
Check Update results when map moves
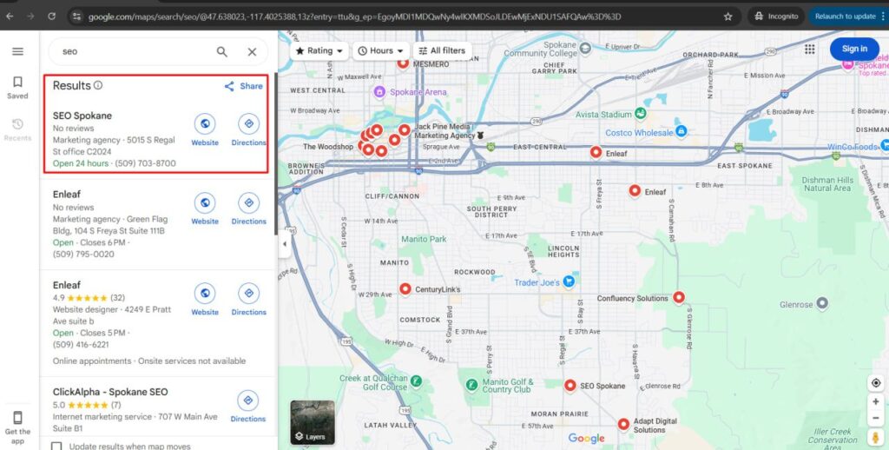point(56,447)
